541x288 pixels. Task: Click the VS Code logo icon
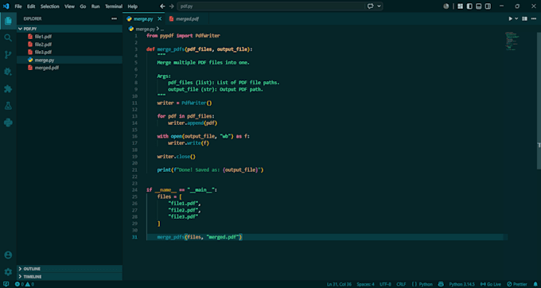tap(6, 6)
